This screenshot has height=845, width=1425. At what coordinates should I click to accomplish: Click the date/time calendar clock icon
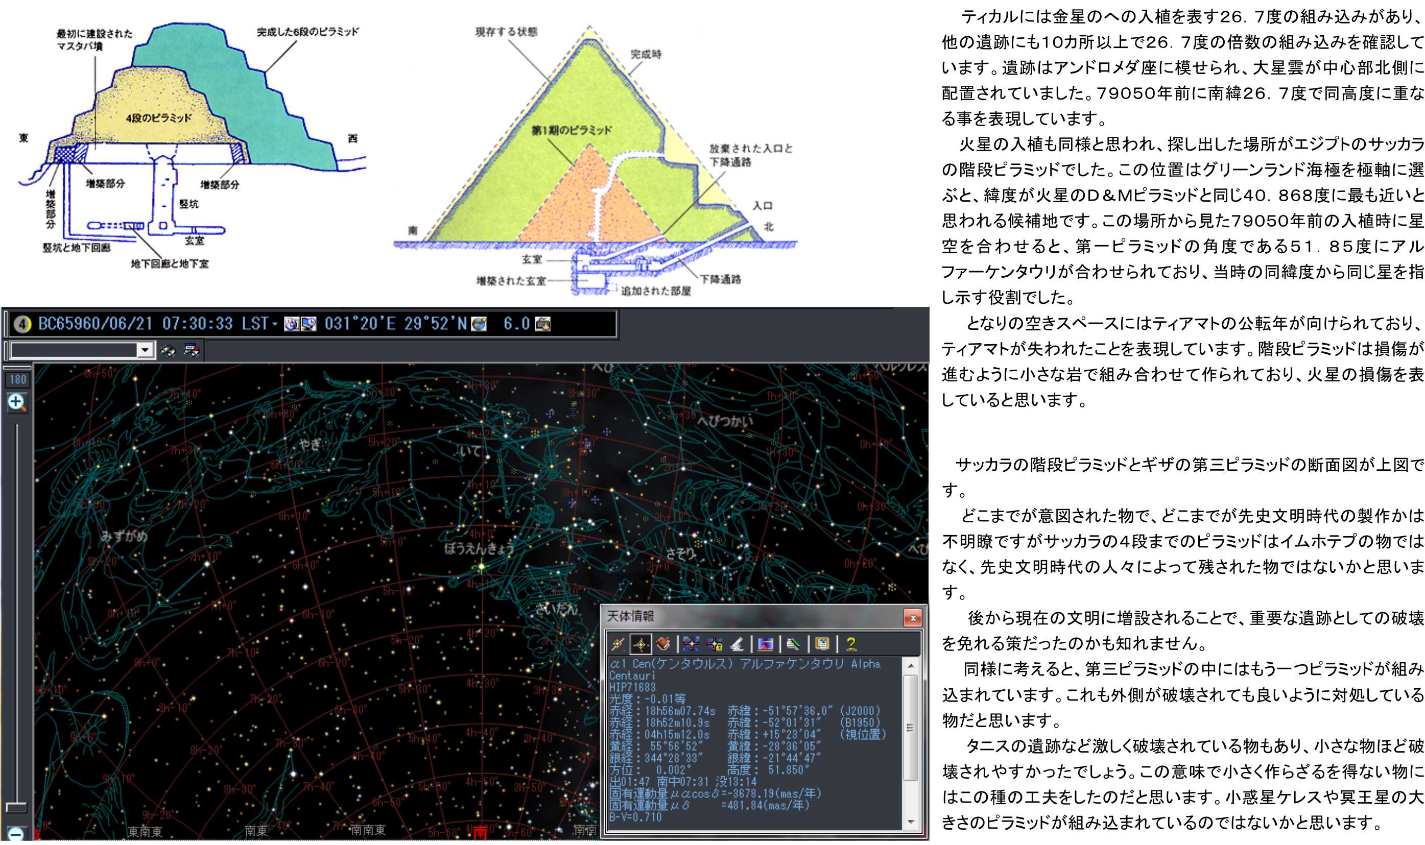292,325
